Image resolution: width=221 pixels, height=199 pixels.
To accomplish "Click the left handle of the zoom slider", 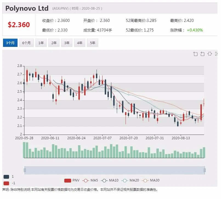I will tap(25, 170).
